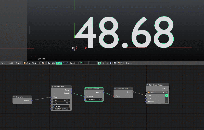Click Round Number Result output socket
The width and height of the screenshot is (204, 130).
point(104,92)
